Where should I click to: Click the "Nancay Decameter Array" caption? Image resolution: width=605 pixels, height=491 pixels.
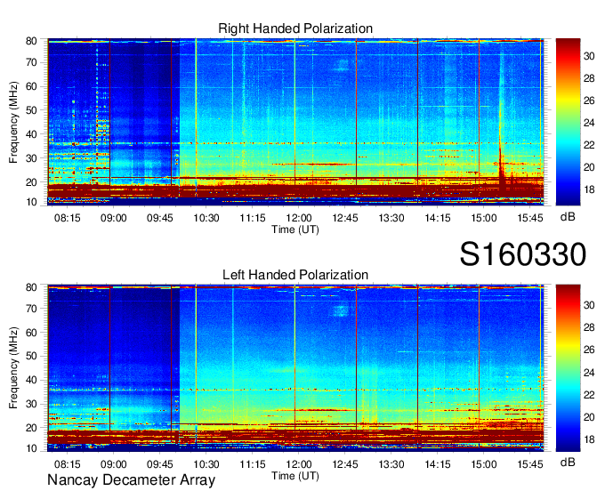pos(131,480)
